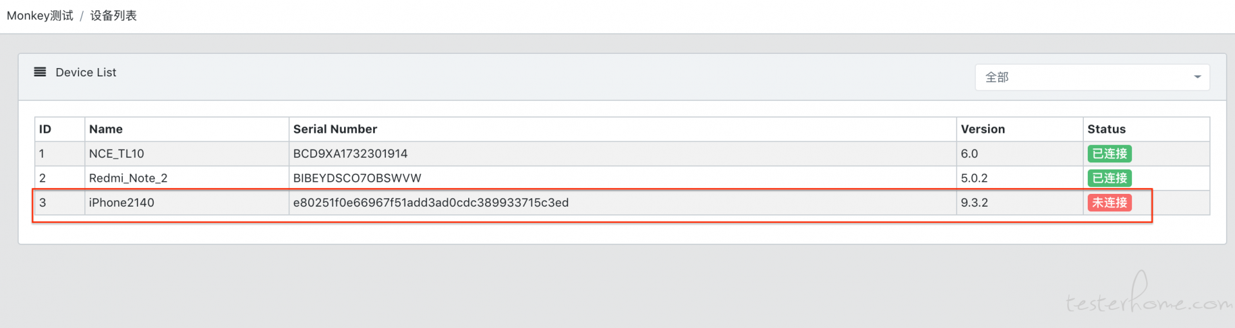Click the iPhone serial number starting with e80251f0
This screenshot has width=1235, height=328.
point(431,202)
